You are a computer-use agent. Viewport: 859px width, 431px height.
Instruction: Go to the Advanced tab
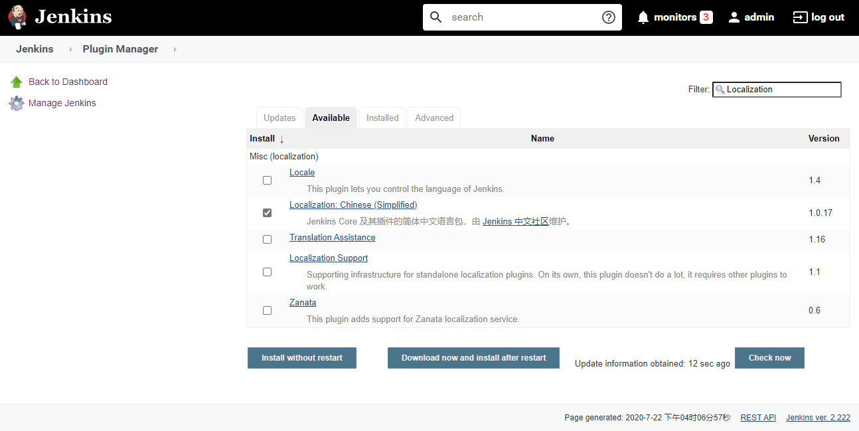tap(434, 118)
